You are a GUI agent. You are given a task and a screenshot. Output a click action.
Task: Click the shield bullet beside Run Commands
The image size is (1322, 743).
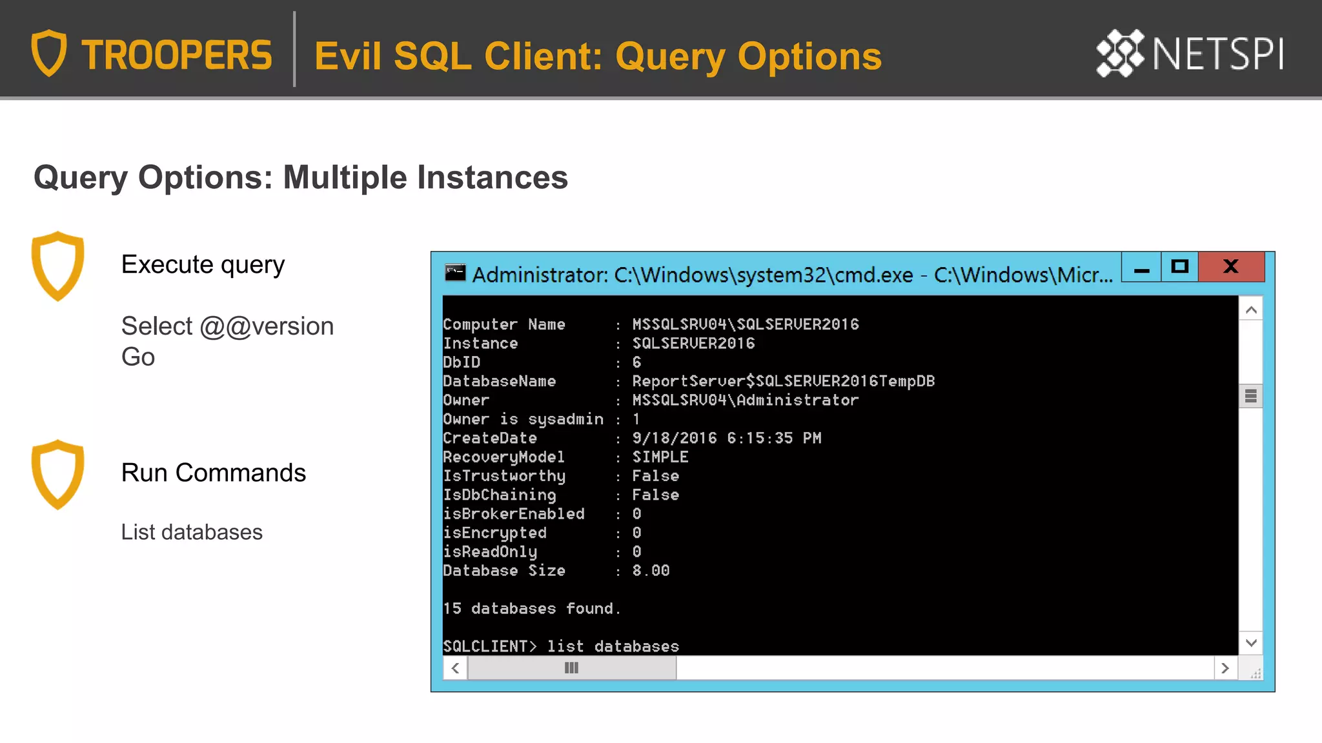pos(57,475)
